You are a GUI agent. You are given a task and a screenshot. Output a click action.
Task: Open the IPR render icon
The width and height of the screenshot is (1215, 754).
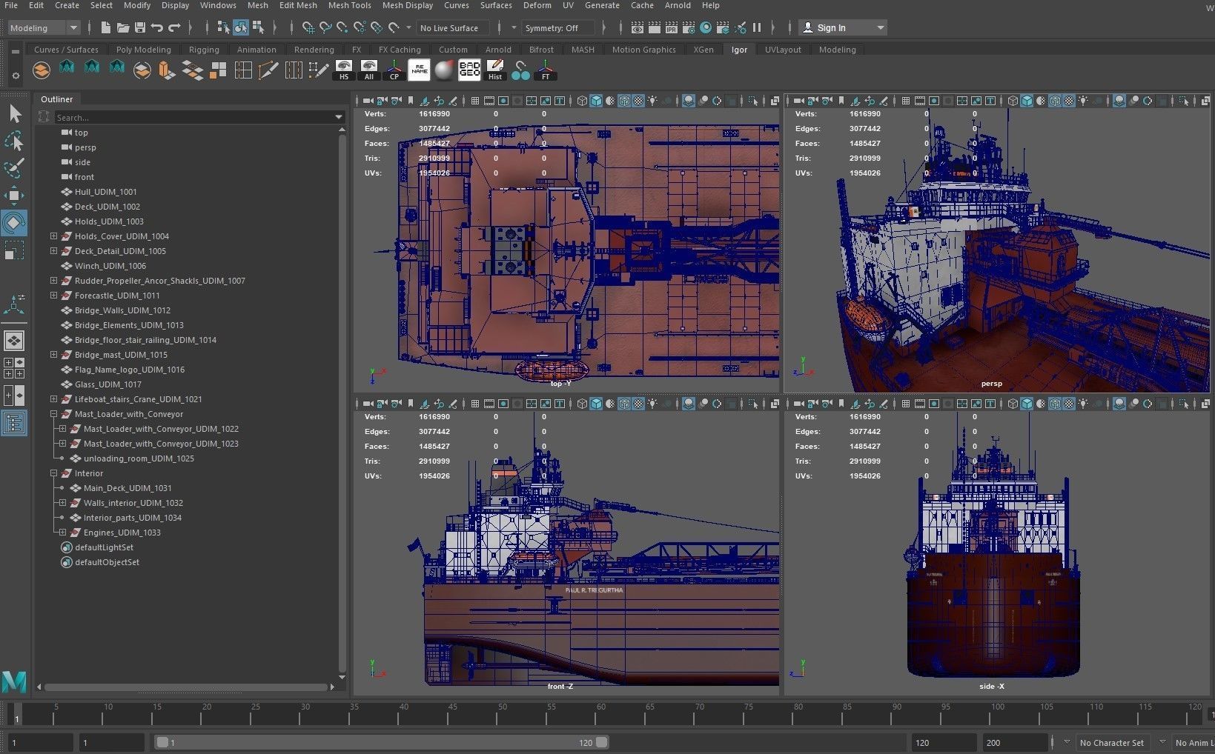click(x=671, y=28)
